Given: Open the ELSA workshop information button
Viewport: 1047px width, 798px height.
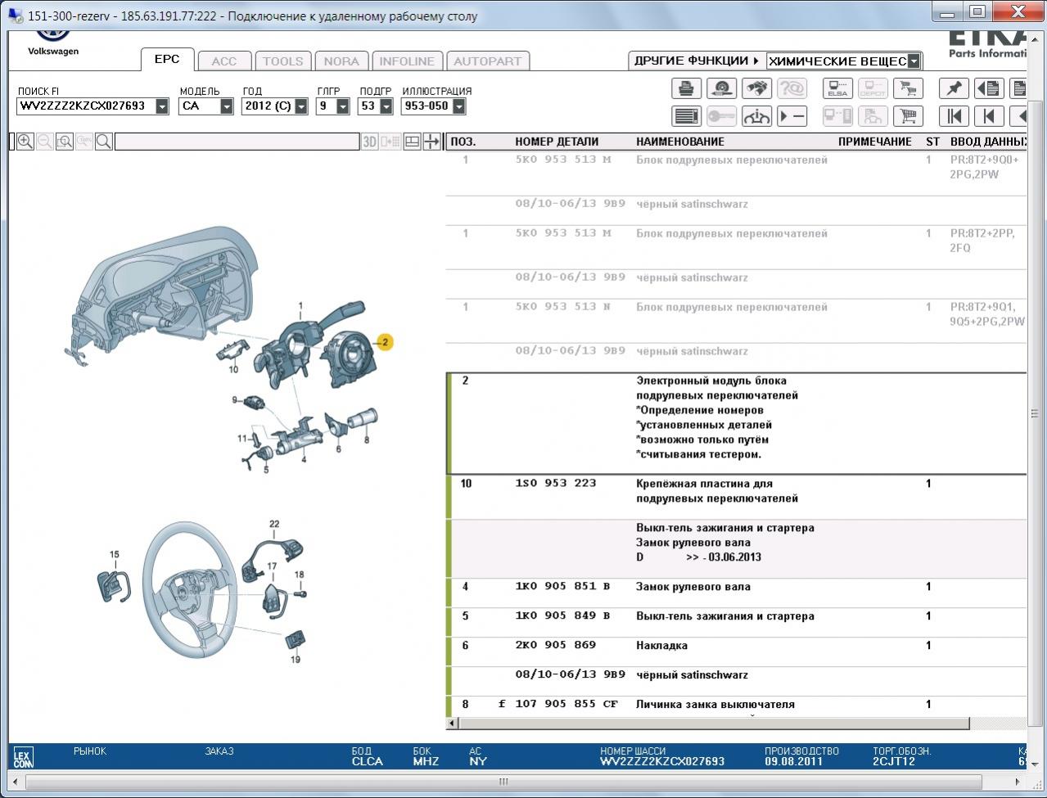Looking at the screenshot, I should (x=837, y=88).
